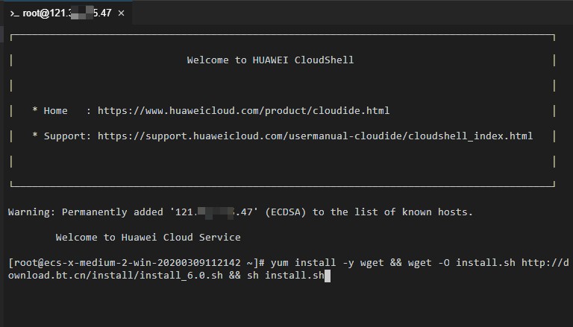Click the 'Welcome to Huawei Cloud Service' line
The image size is (573, 327).
(148, 238)
